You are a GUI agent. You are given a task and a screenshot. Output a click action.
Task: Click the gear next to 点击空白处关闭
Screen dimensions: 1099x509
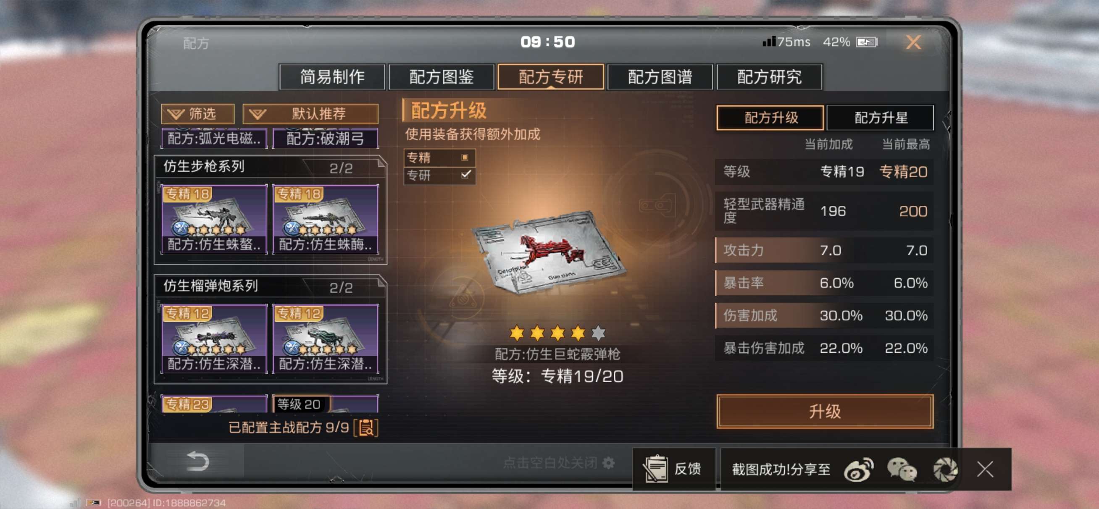click(x=609, y=462)
